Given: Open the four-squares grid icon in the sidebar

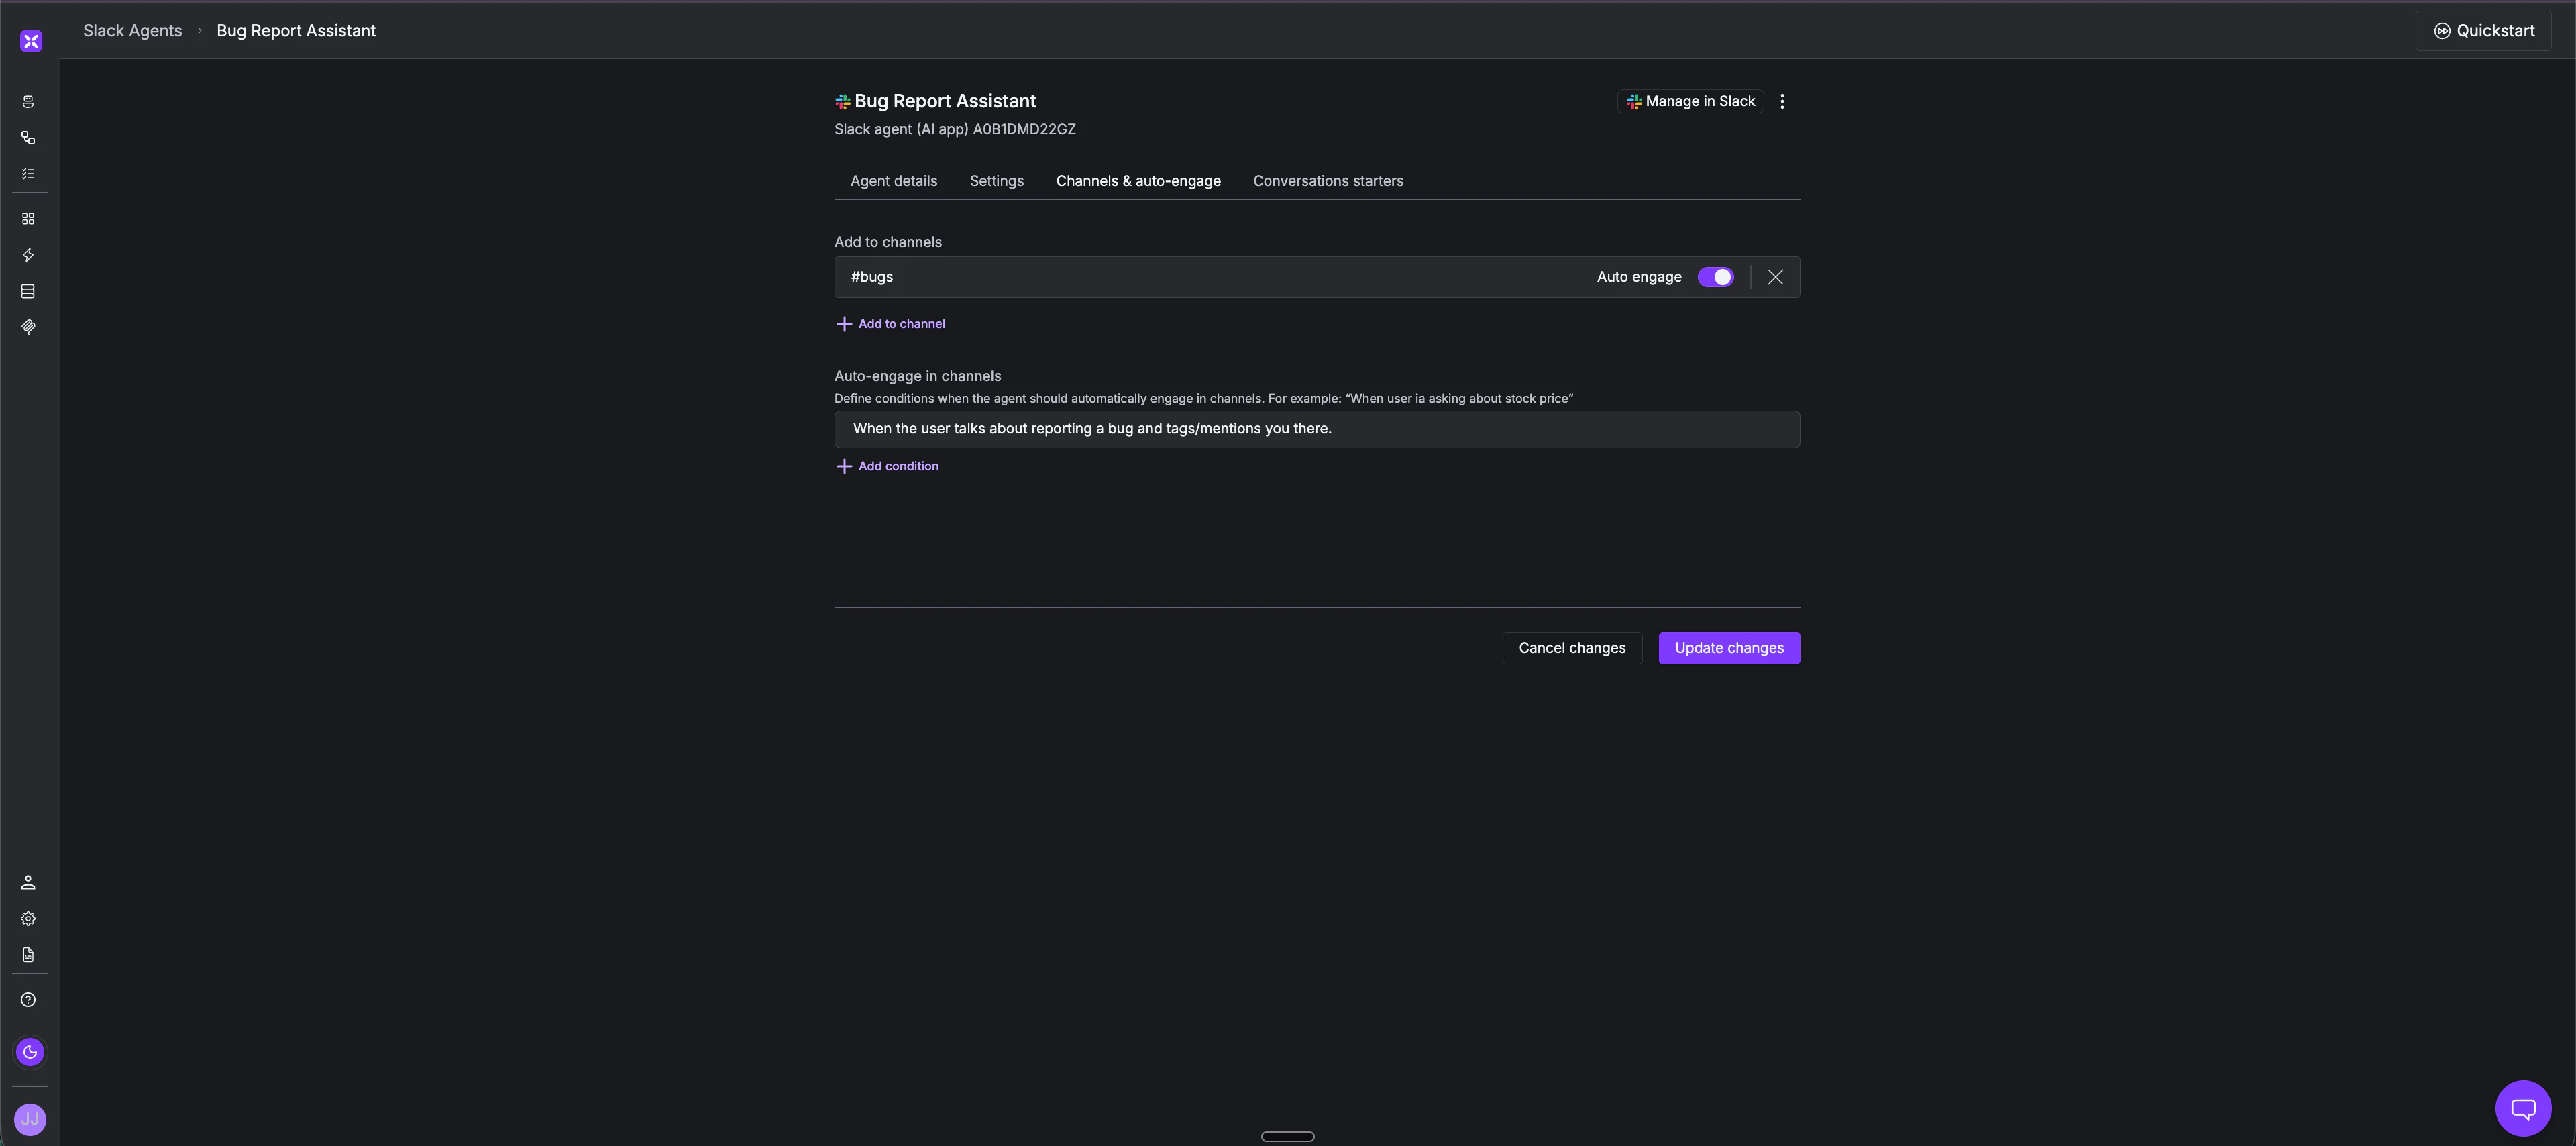Looking at the screenshot, I should point(28,219).
